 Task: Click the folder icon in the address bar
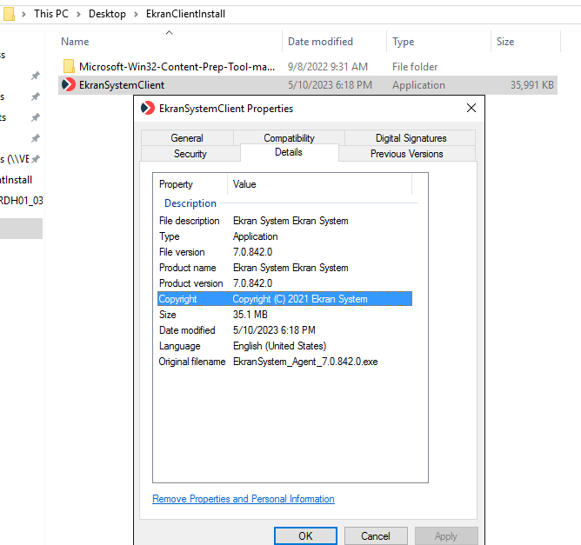pos(10,14)
